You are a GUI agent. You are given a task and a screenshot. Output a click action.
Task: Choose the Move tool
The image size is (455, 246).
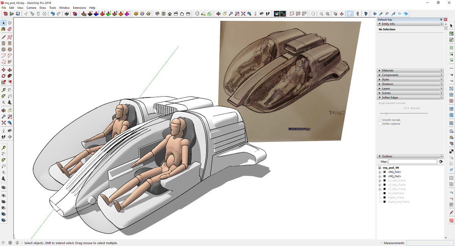coord(3,70)
